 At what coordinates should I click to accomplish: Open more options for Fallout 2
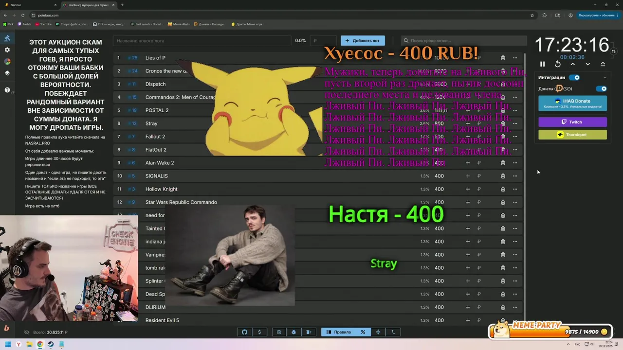515,137
